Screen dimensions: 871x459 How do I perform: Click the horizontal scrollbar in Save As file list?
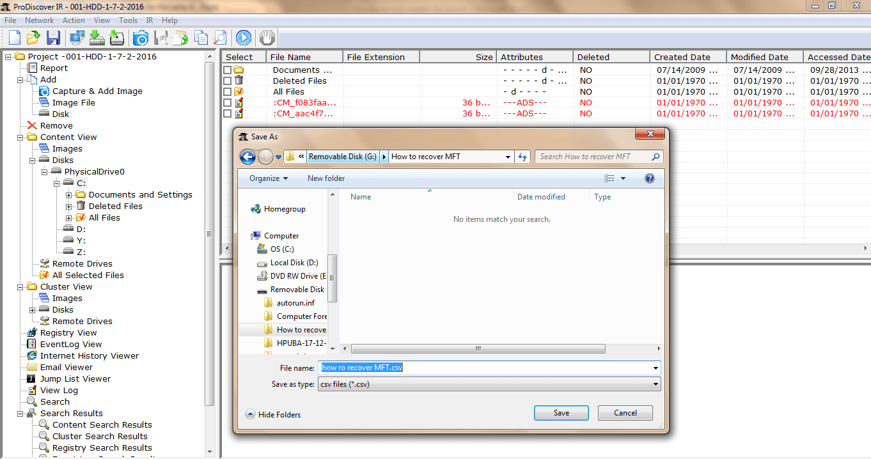click(478, 349)
